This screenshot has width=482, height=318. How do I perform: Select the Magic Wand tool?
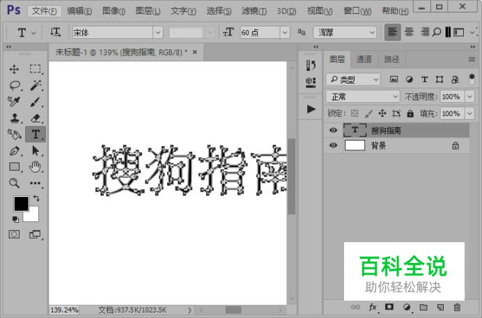coord(36,86)
